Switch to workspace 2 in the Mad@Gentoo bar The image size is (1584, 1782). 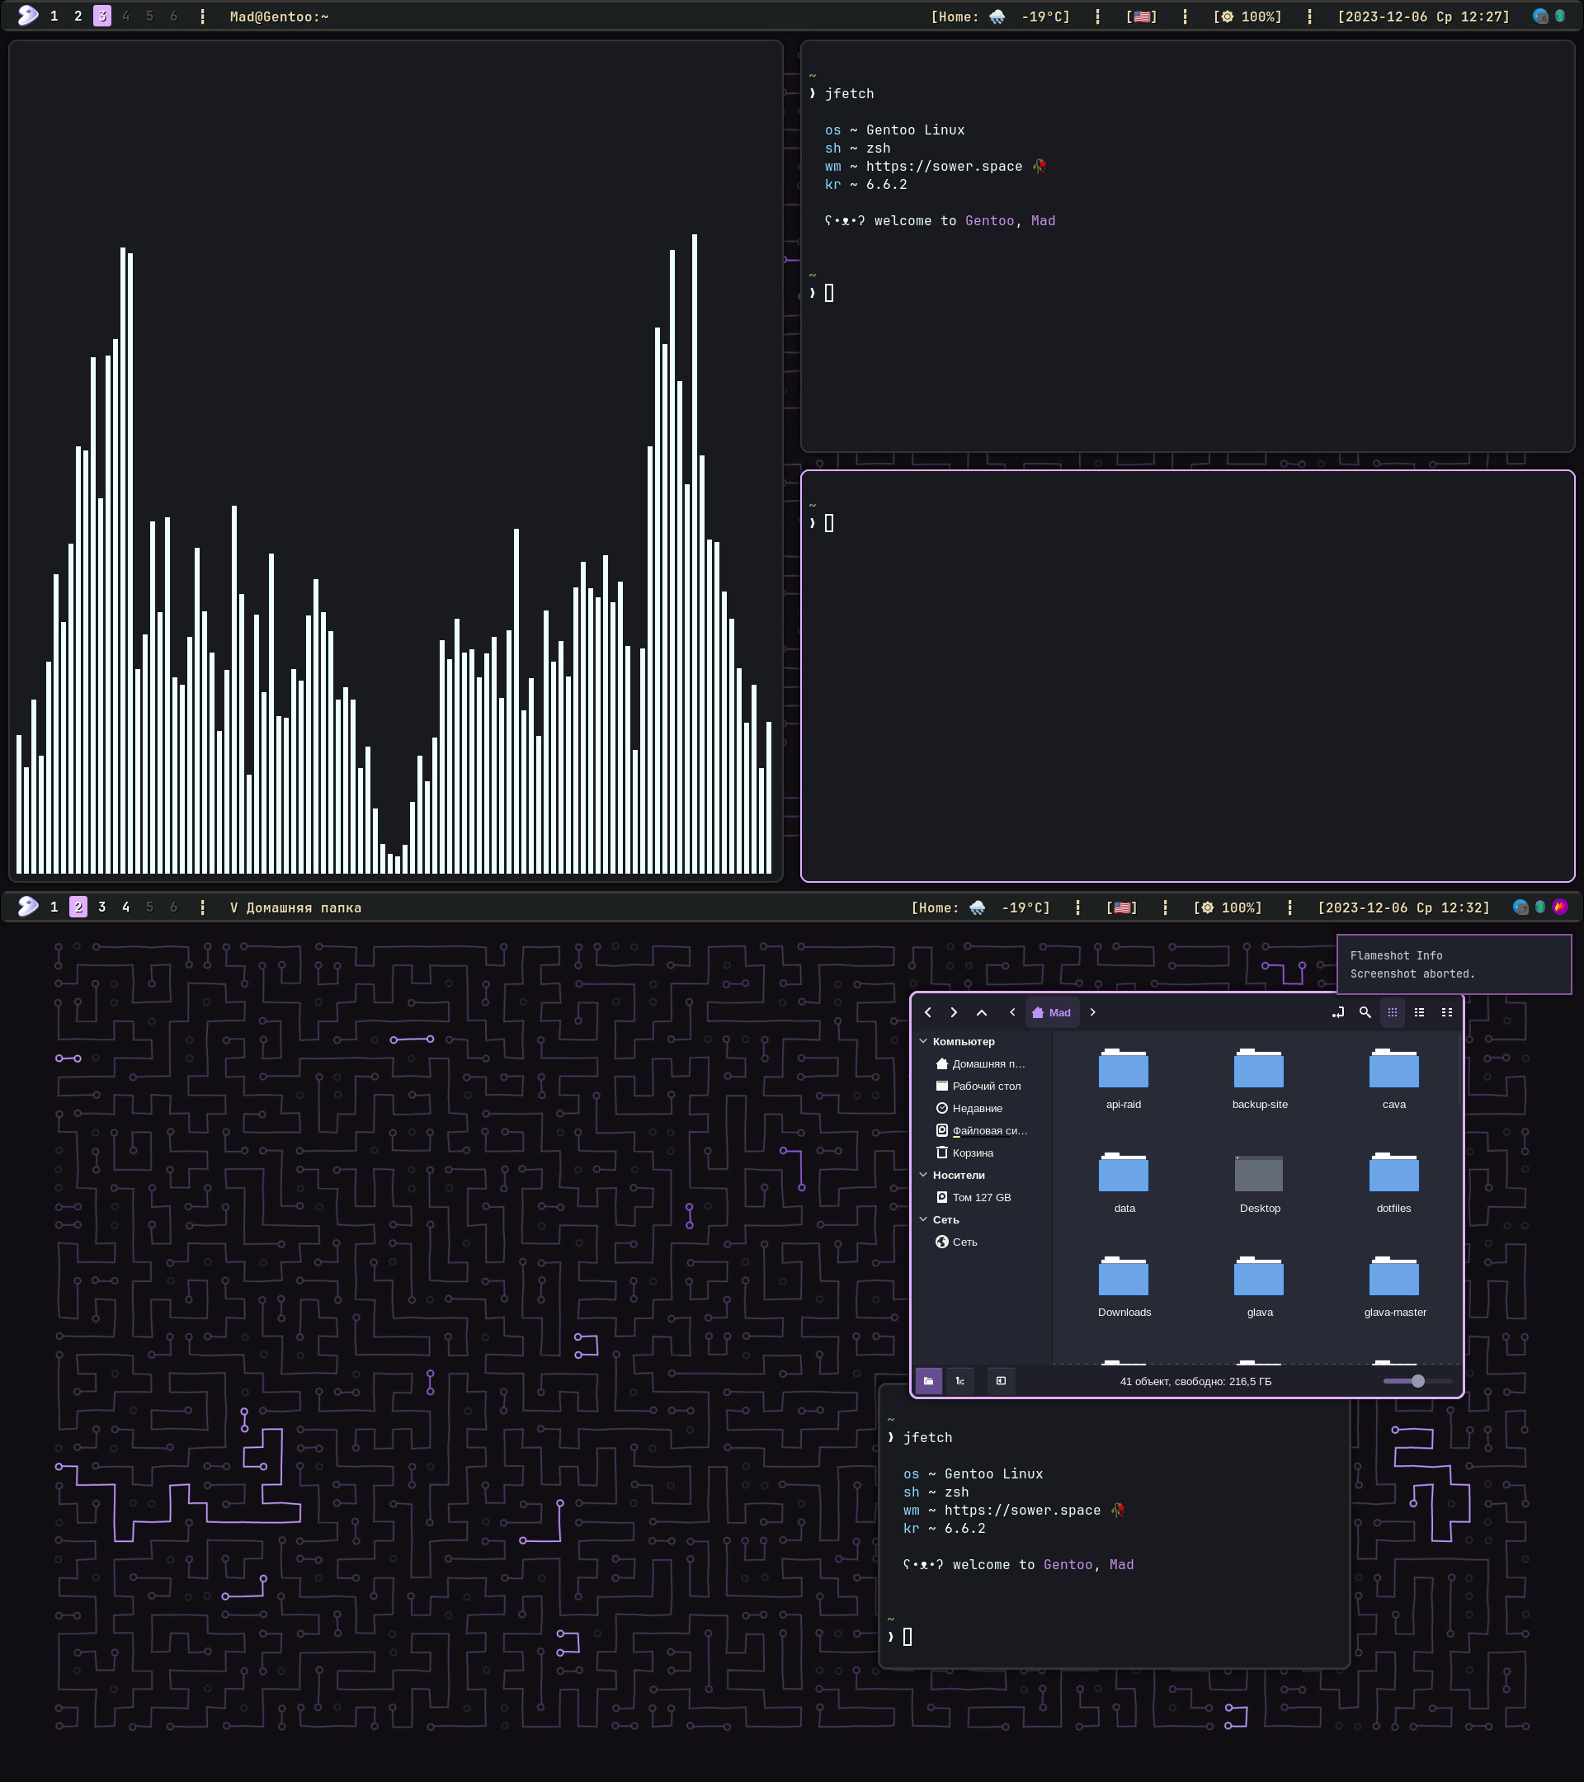tap(78, 16)
